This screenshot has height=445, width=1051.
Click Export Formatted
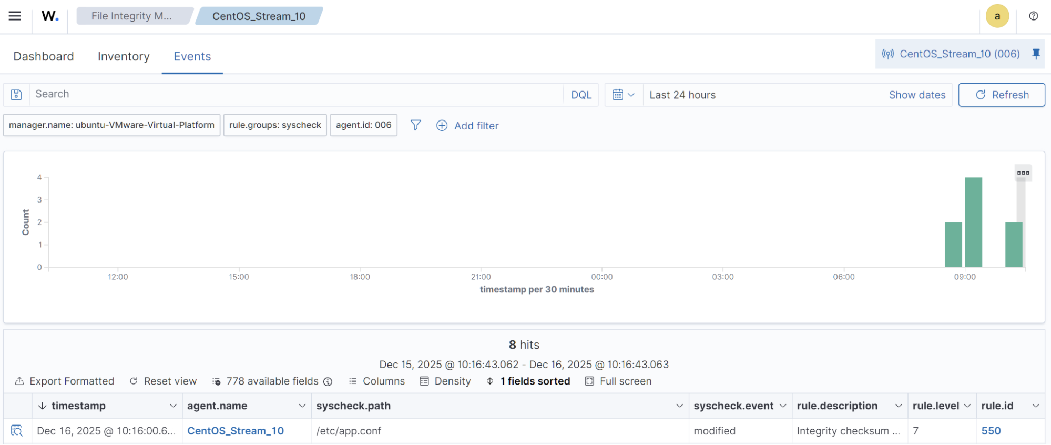click(x=65, y=381)
